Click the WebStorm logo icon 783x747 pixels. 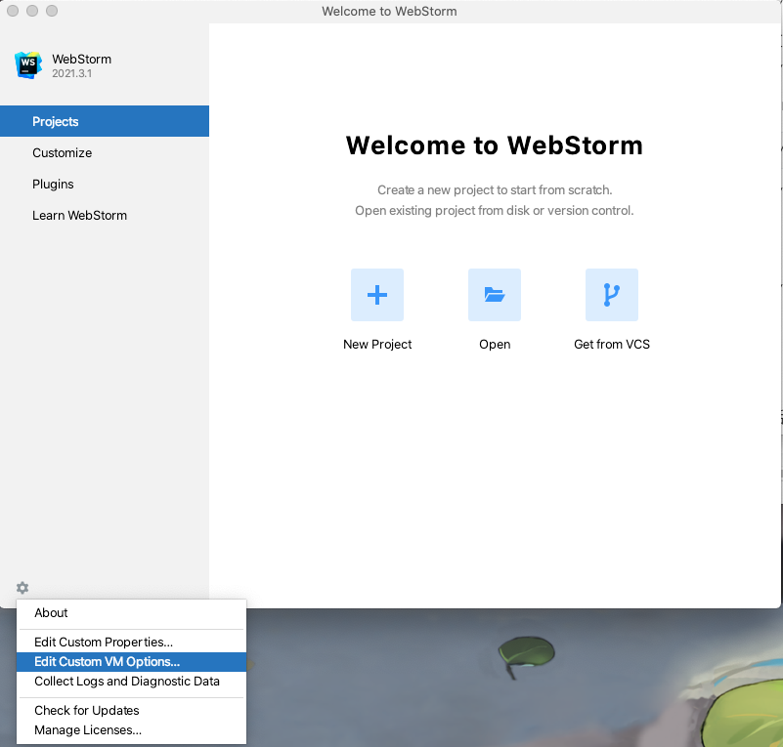[28, 65]
